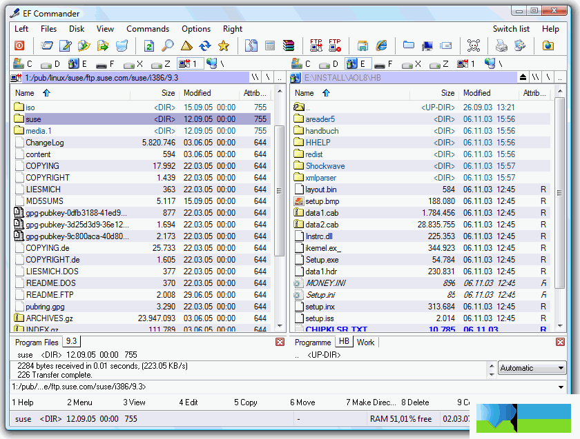Image resolution: width=580 pixels, height=439 pixels.
Task: Sort right panel by the Modified column header
Action: click(489, 93)
